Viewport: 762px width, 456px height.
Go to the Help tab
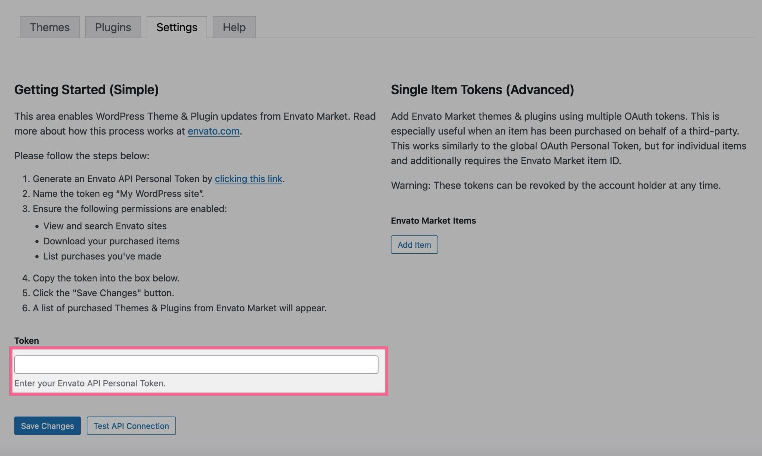(x=234, y=27)
